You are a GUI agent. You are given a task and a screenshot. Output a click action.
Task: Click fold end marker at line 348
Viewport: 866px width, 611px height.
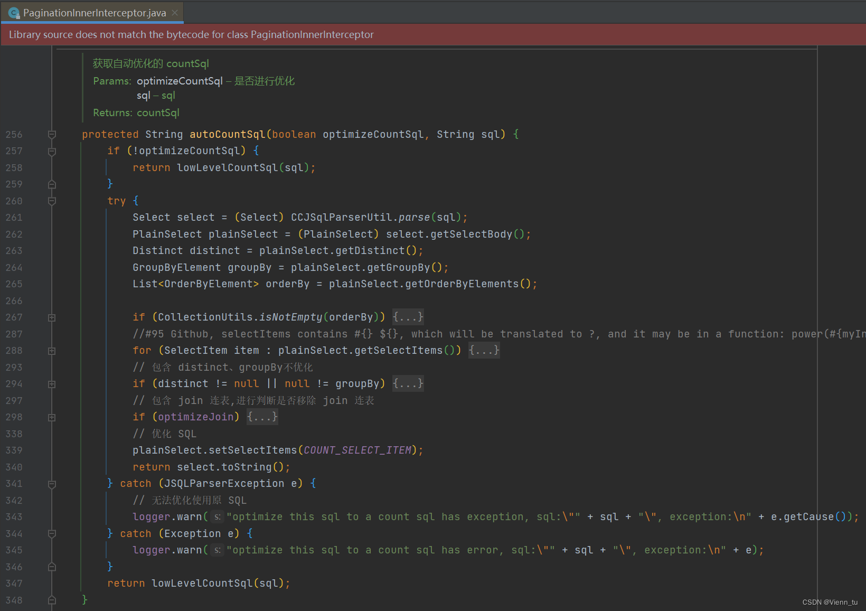point(52,600)
